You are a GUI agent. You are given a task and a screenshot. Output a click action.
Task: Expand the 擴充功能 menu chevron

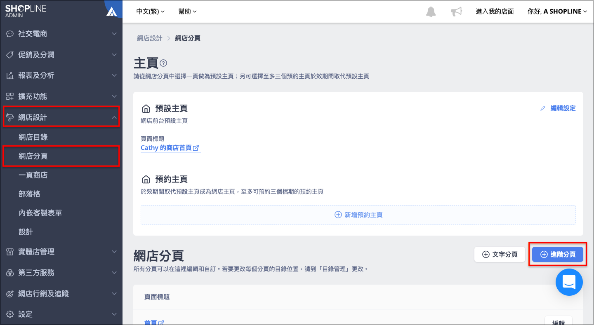pyautogui.click(x=114, y=96)
